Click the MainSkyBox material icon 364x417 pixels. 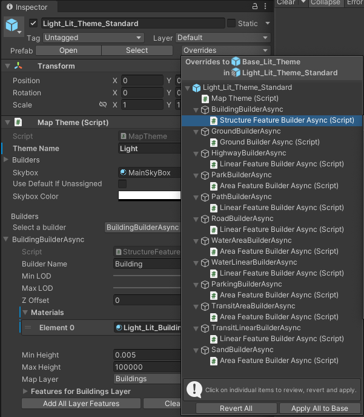[123, 172]
